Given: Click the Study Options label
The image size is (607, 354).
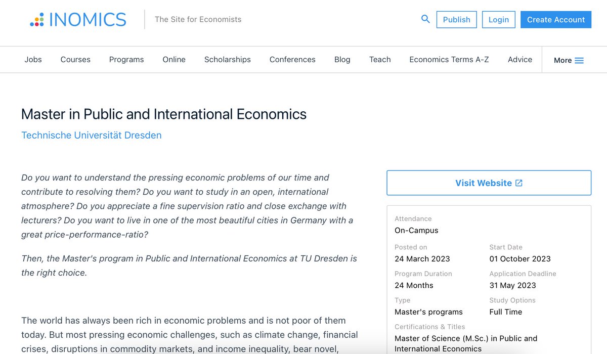Looking at the screenshot, I should (x=512, y=300).
